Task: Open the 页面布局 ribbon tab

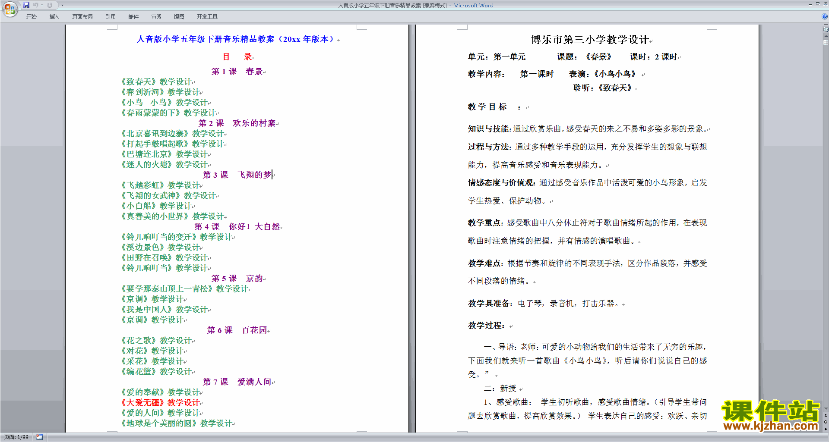Action: (x=82, y=17)
